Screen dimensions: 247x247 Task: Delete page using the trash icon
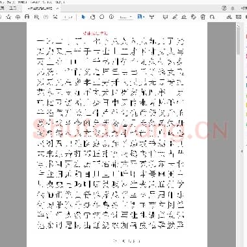(203, 17)
